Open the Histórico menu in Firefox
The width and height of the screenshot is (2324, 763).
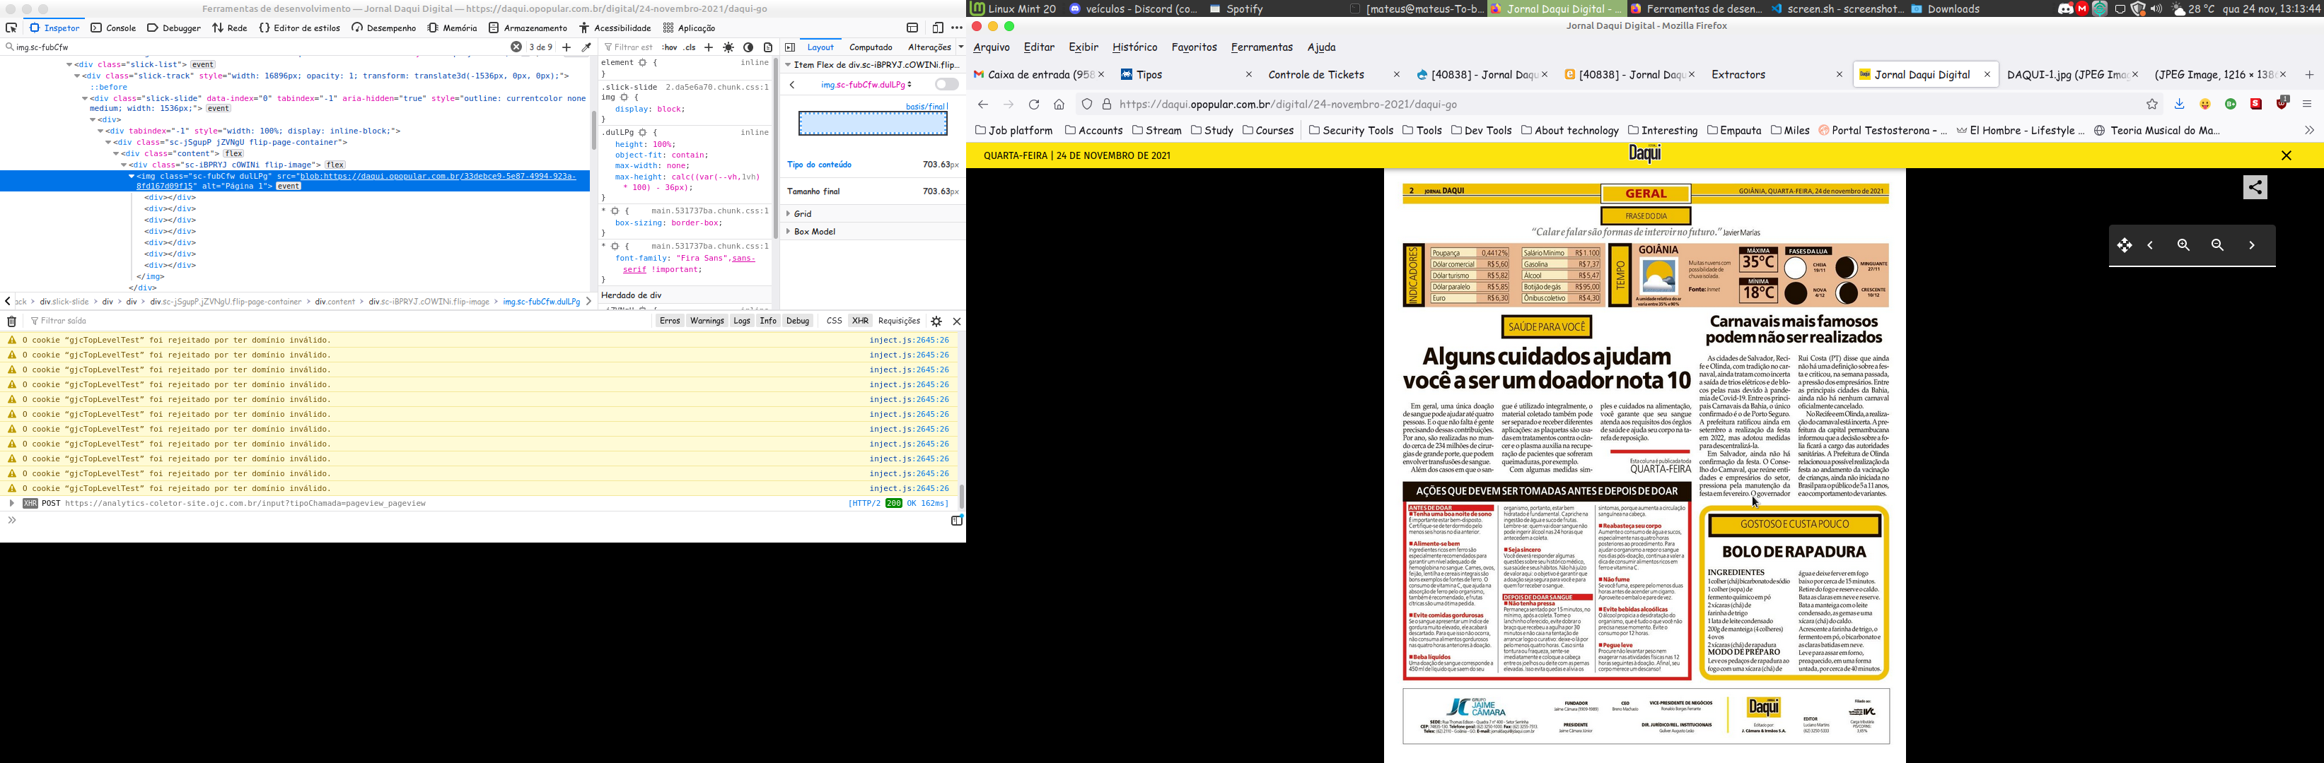tap(1134, 47)
